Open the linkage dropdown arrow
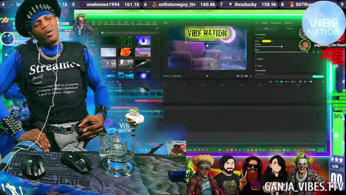 click(x=288, y=82)
